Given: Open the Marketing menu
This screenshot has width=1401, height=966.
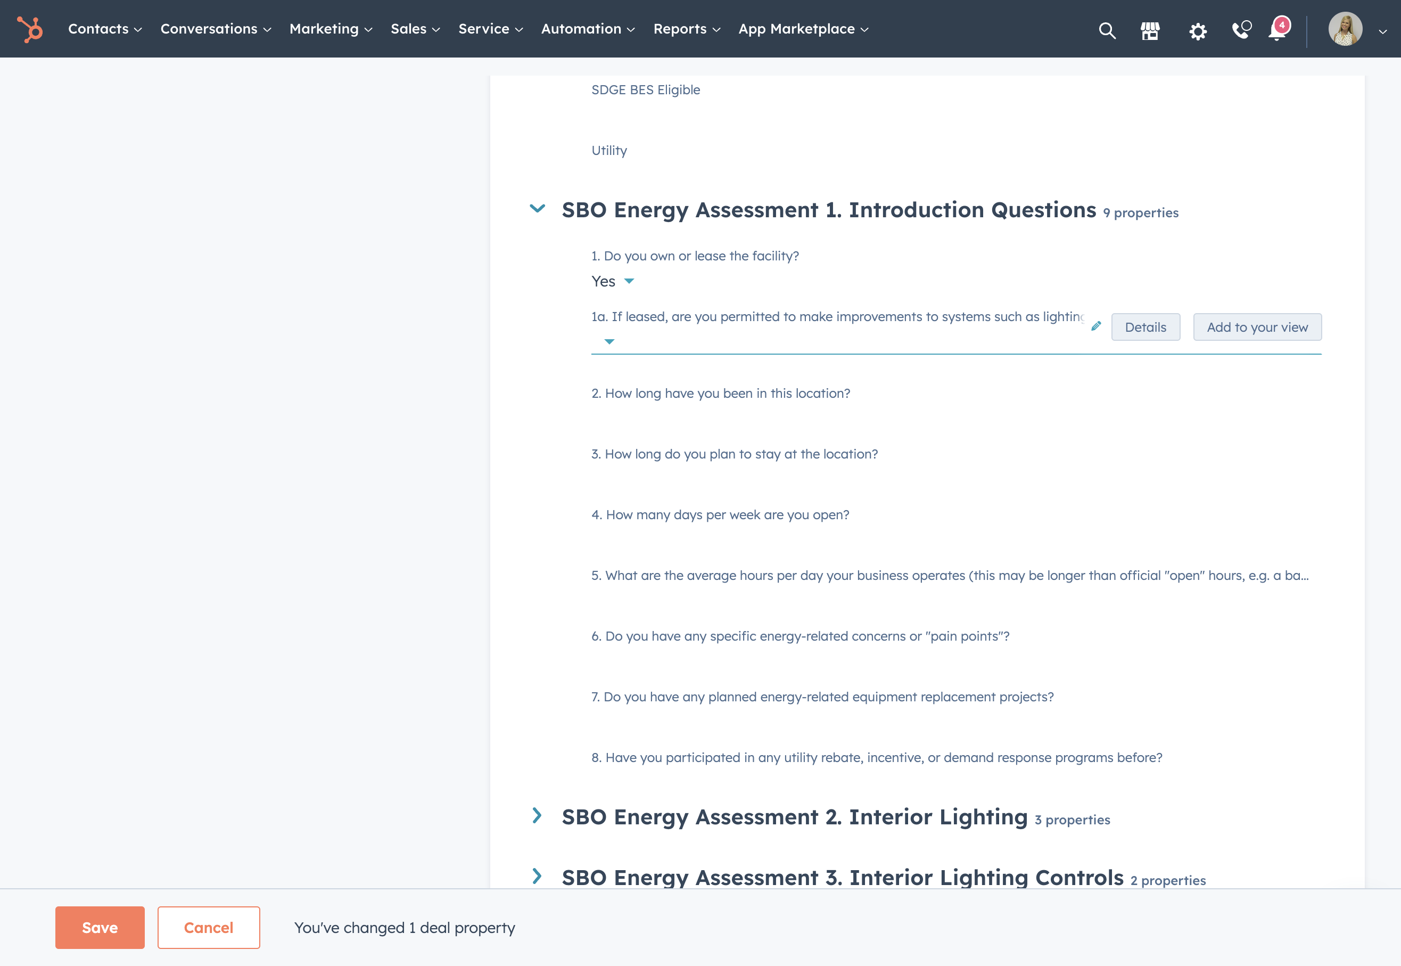Looking at the screenshot, I should click(331, 29).
